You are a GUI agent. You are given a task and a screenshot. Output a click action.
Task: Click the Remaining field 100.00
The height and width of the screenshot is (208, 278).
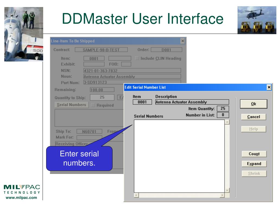coord(102,90)
